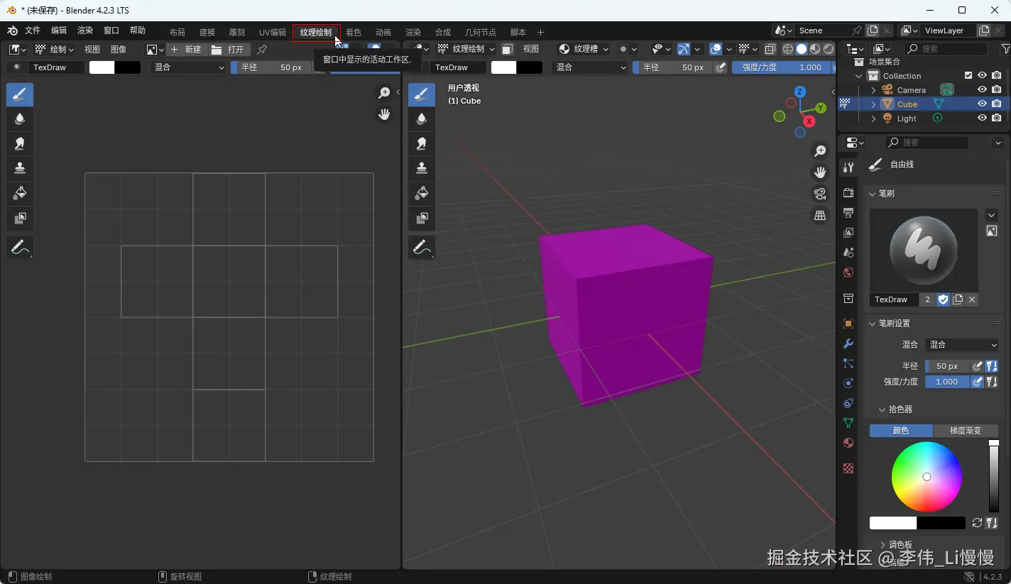Viewport: 1011px width, 584px height.
Task: Hide the Cube in viewport with eye icon
Action: click(982, 104)
